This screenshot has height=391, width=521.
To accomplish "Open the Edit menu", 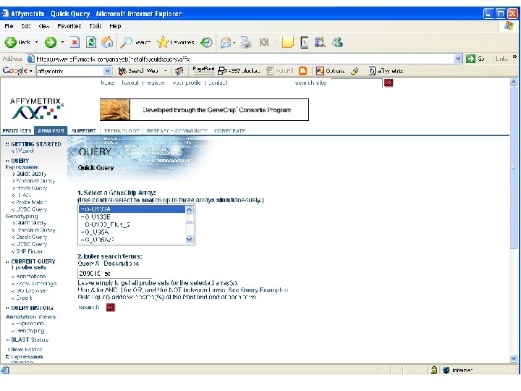I will pos(25,26).
